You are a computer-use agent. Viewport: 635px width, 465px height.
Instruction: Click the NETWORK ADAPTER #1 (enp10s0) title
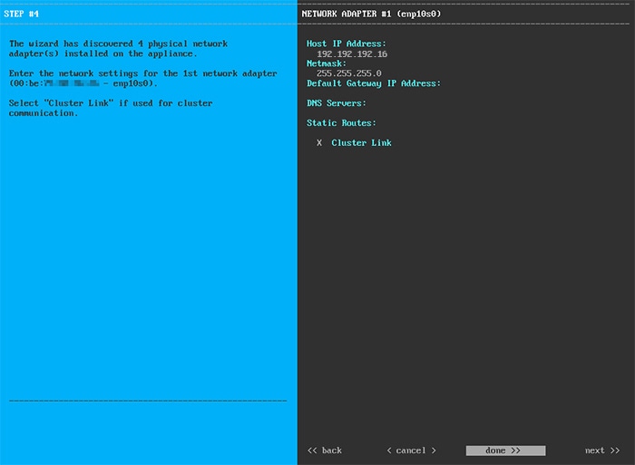click(371, 14)
